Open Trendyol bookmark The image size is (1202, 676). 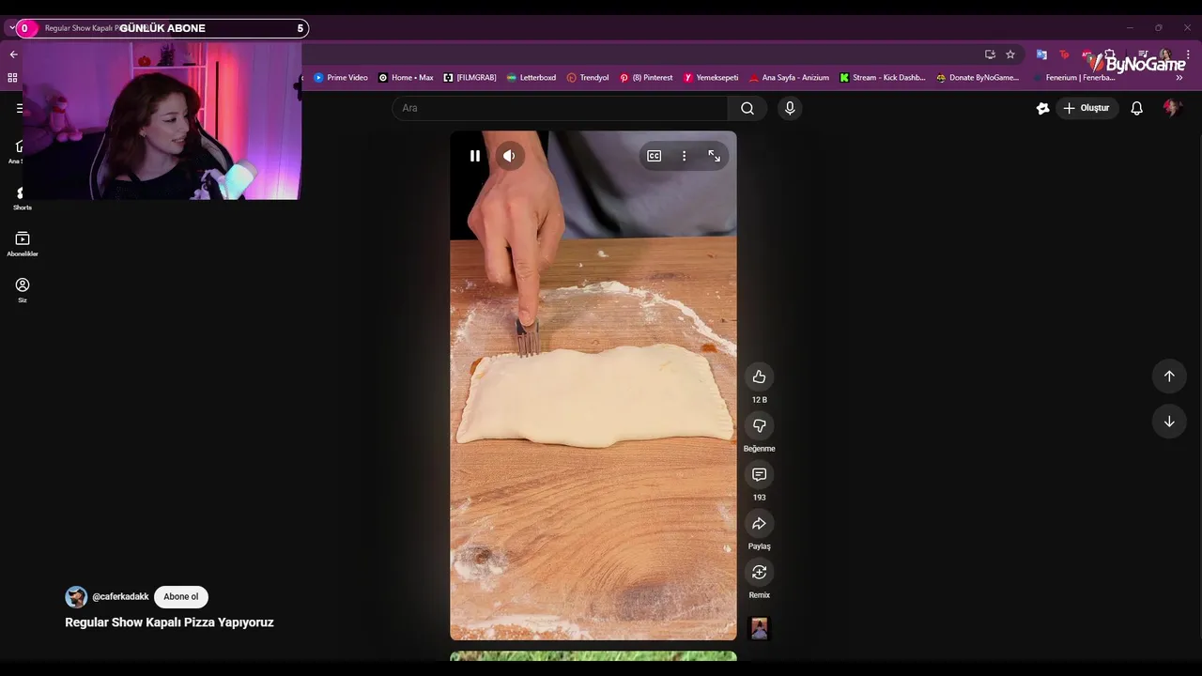click(588, 78)
